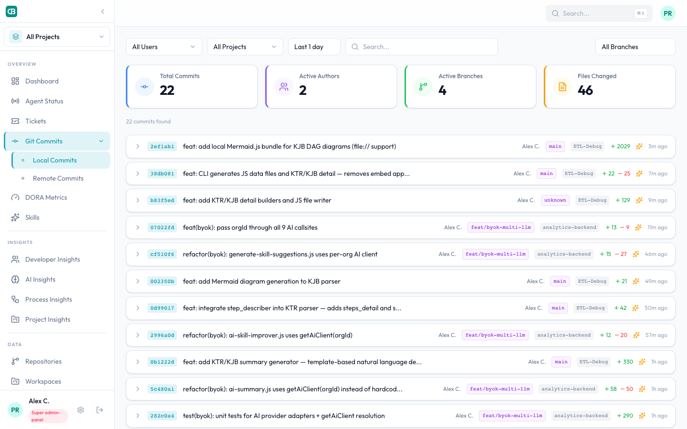This screenshot has width=687, height=429.
Task: Click the Active Branches icon
Action: (423, 87)
